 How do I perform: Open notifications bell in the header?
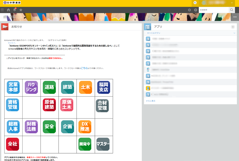pos(14,10)
